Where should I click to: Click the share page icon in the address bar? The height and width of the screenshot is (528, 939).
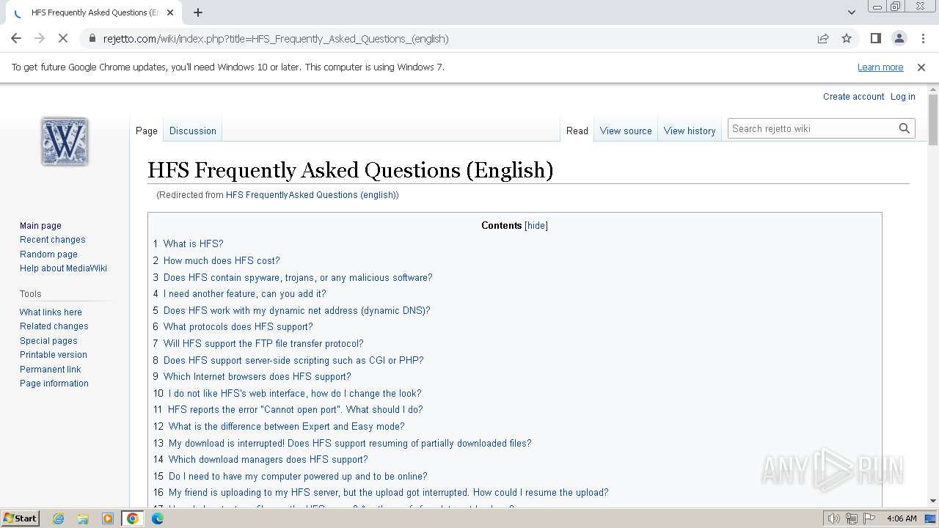click(823, 38)
